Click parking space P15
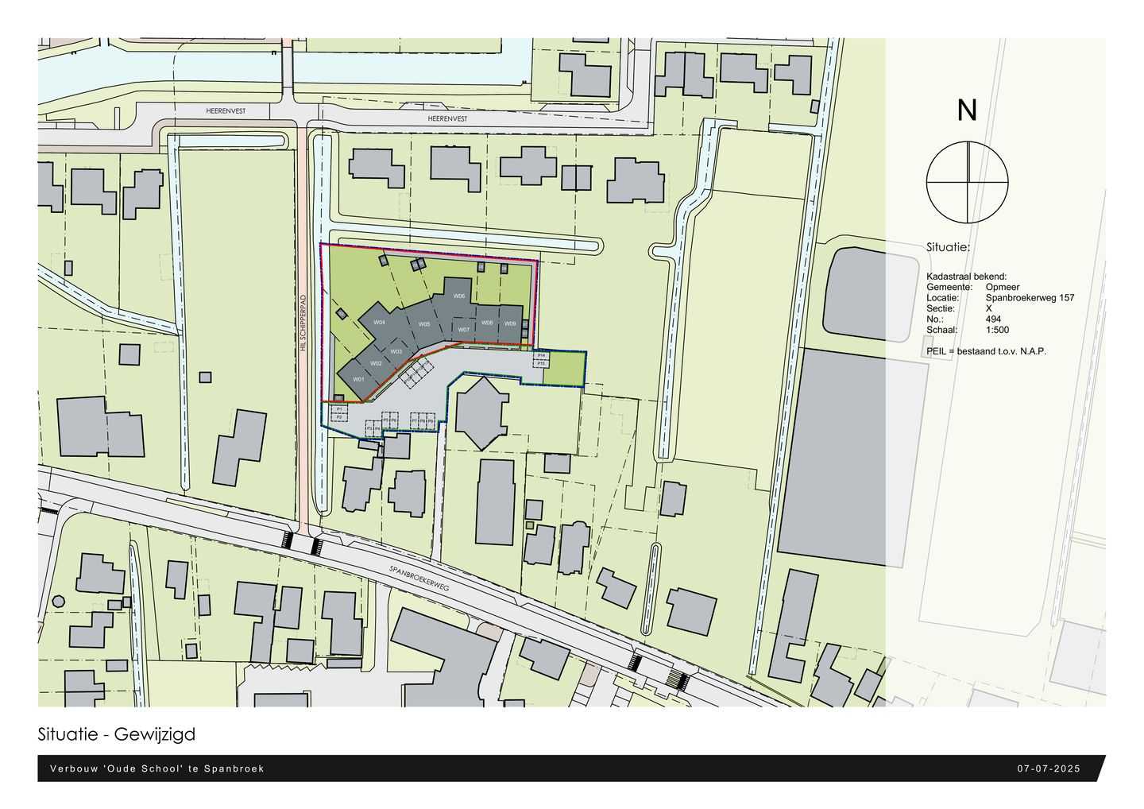The image size is (1144, 809). pyautogui.click(x=541, y=363)
